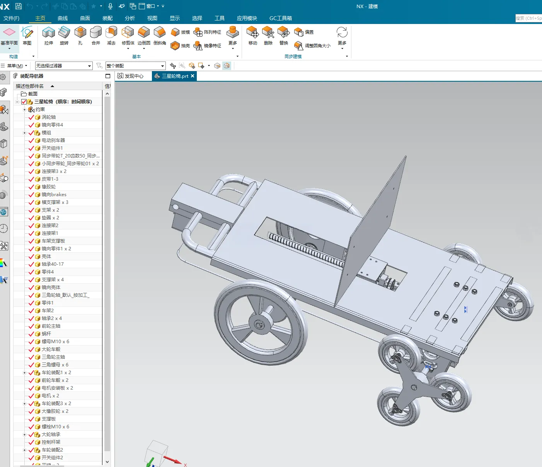Click 更多 in the 同步建模 group
Image resolution: width=542 pixels, height=467 pixels.
click(x=342, y=38)
